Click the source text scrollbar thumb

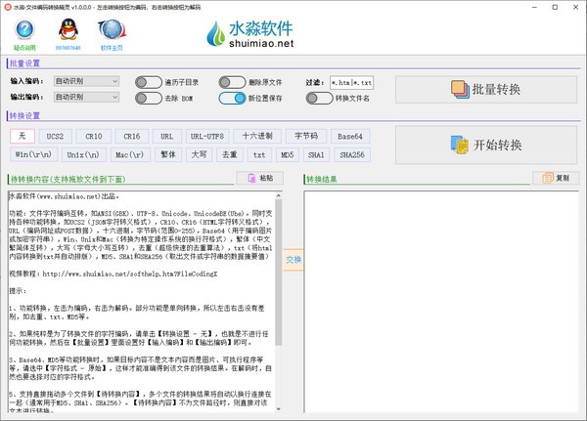point(279,272)
